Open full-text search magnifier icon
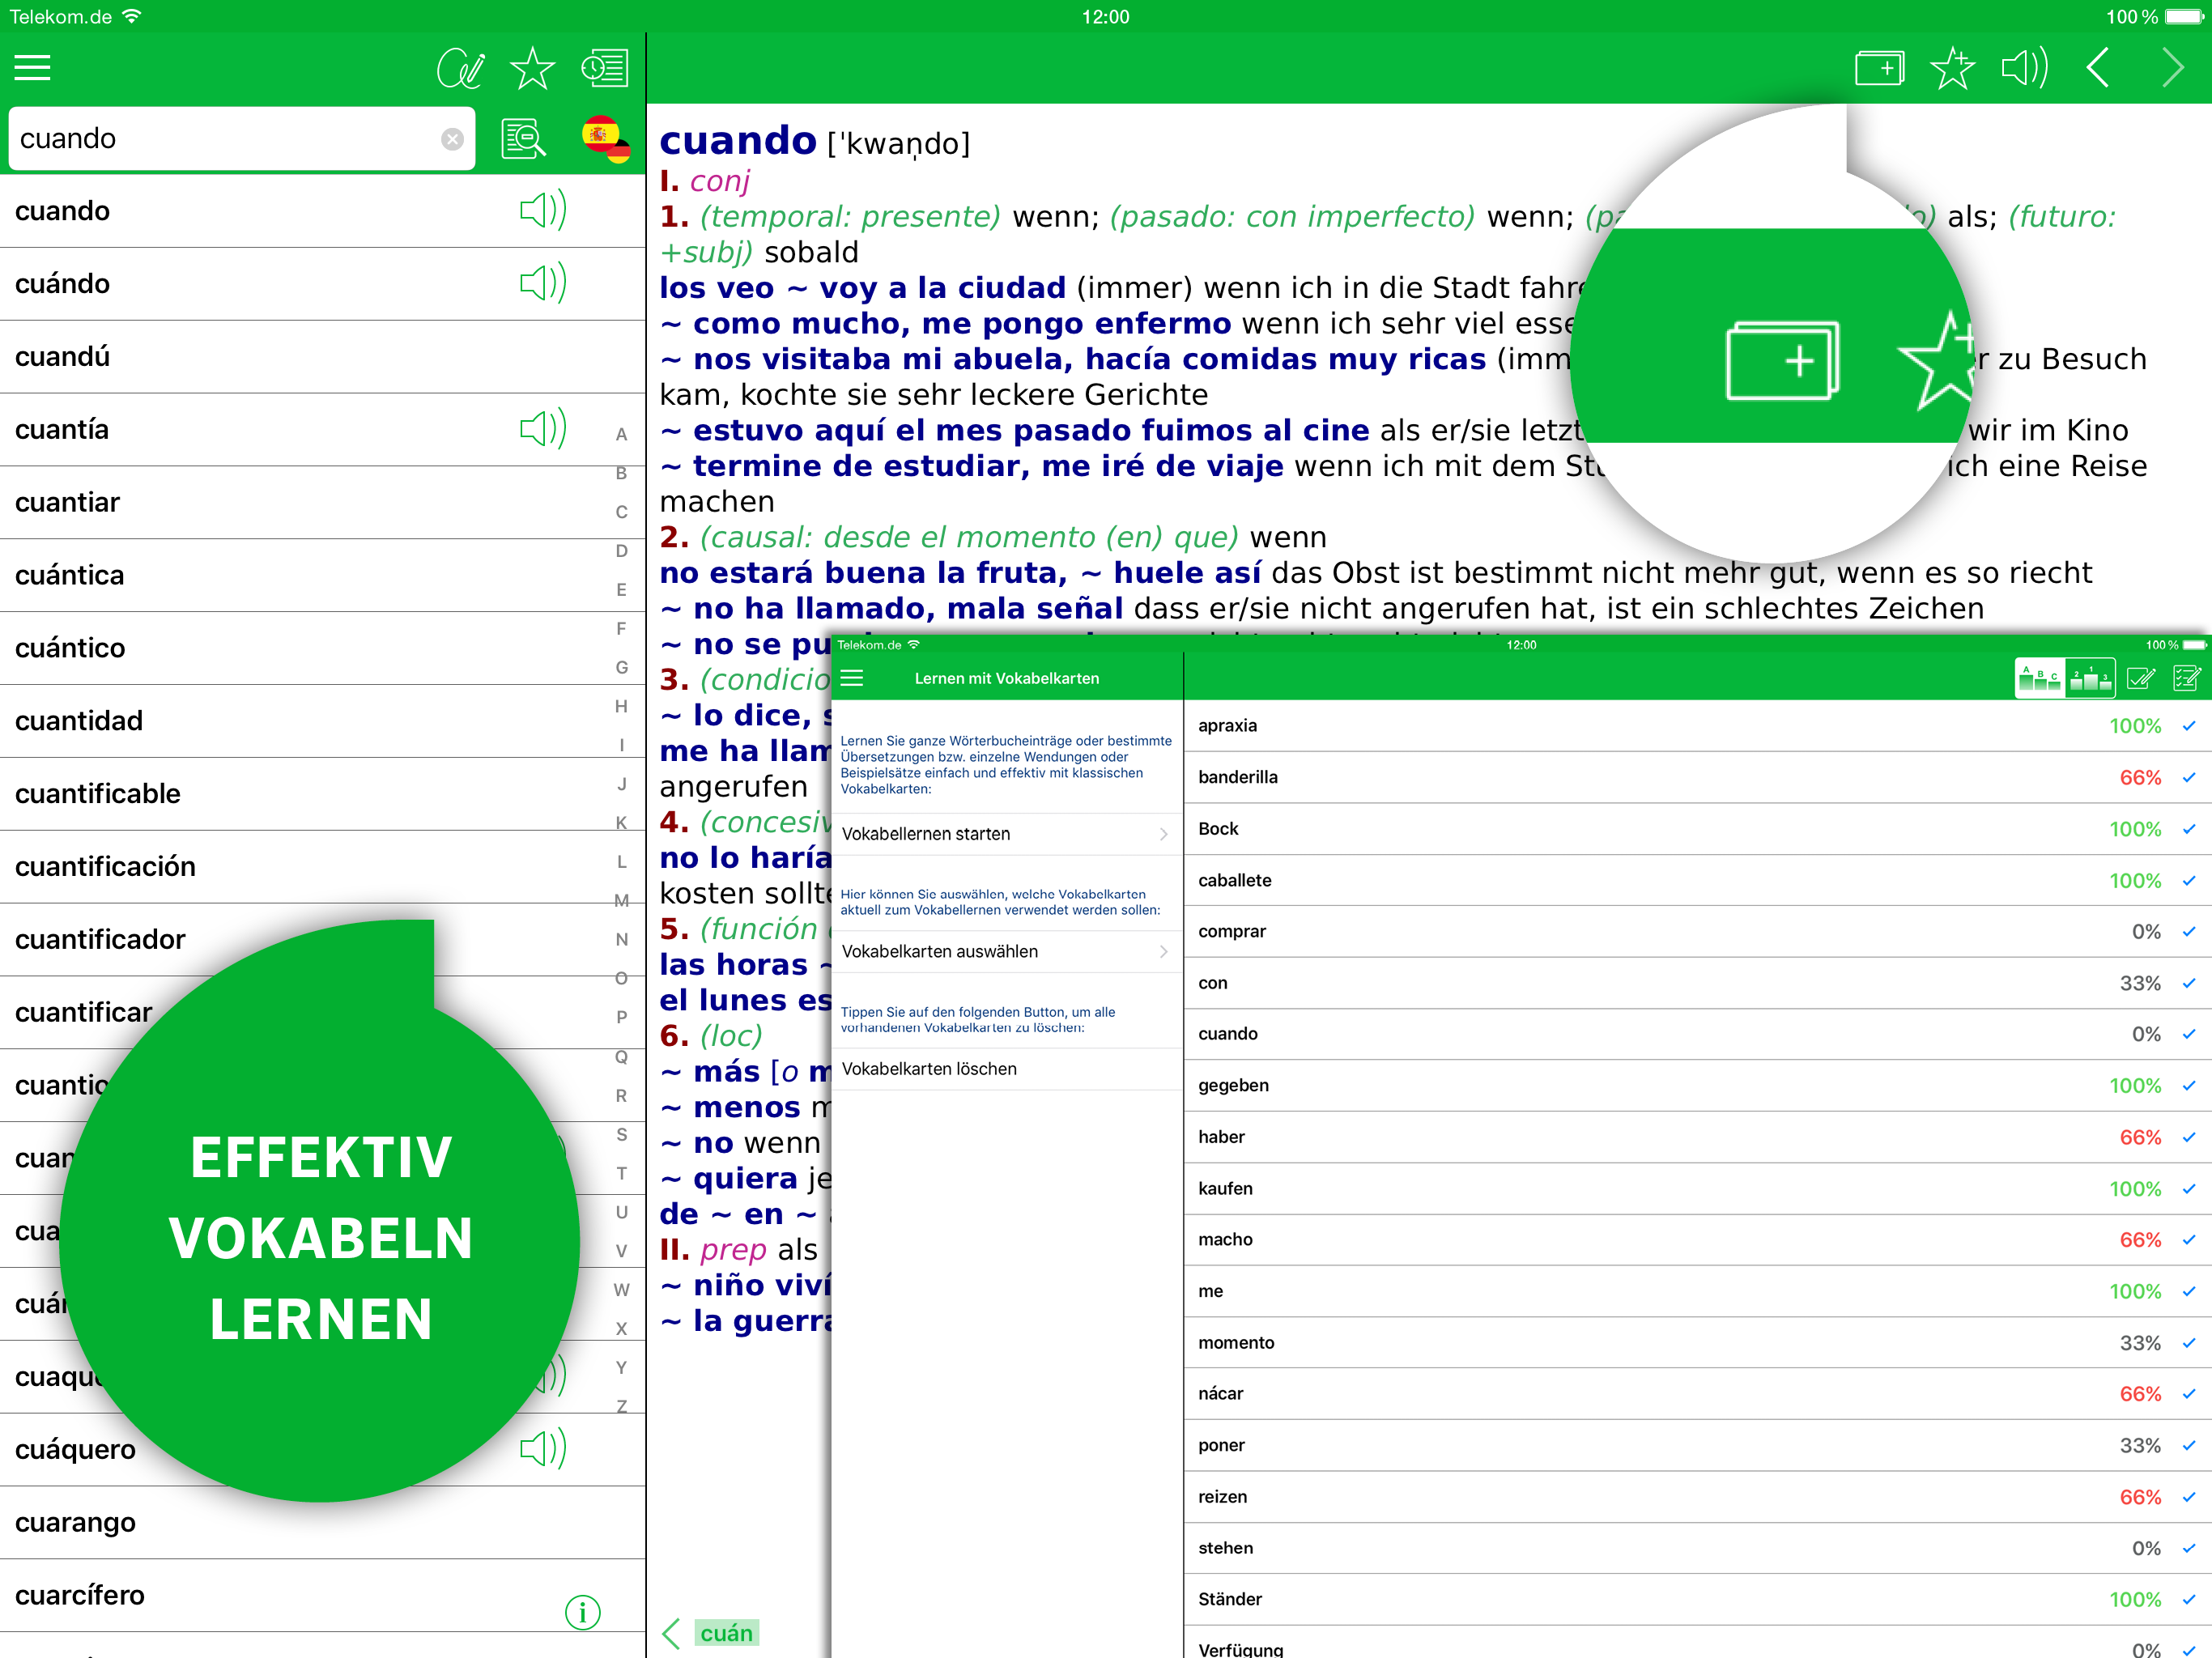 pyautogui.click(x=524, y=138)
